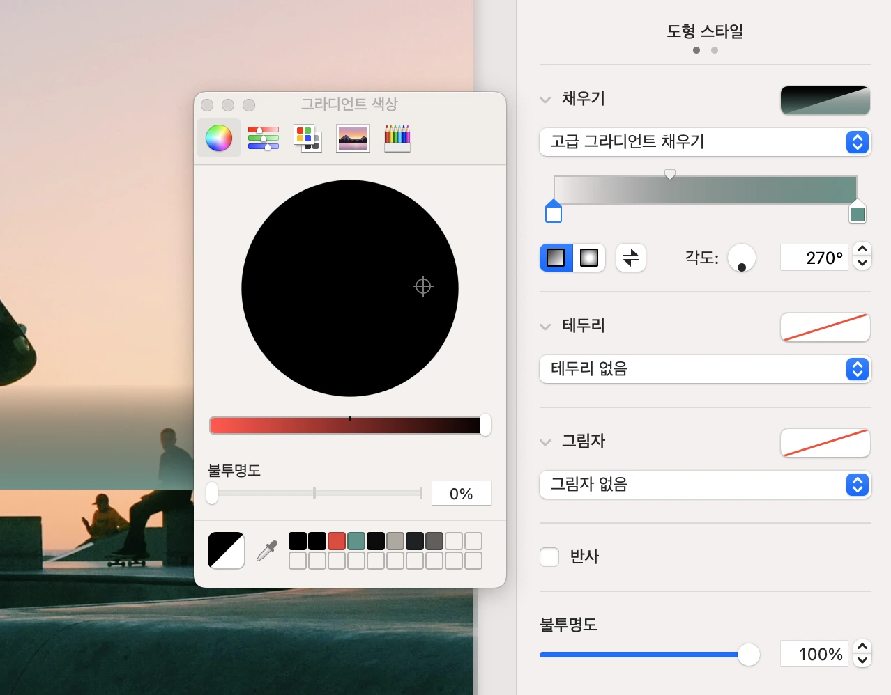Image resolution: width=891 pixels, height=695 pixels.
Task: Click the 100% opacity input field
Action: click(x=814, y=654)
